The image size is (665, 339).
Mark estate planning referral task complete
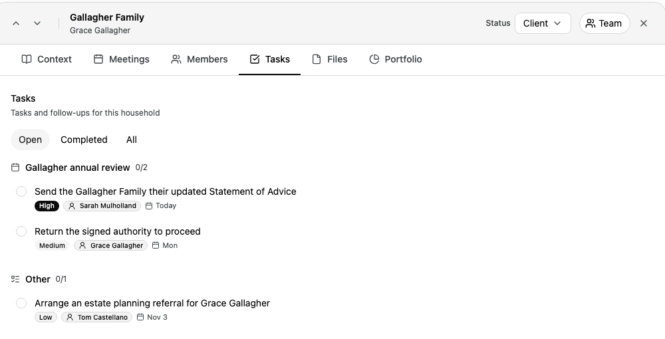pos(21,303)
